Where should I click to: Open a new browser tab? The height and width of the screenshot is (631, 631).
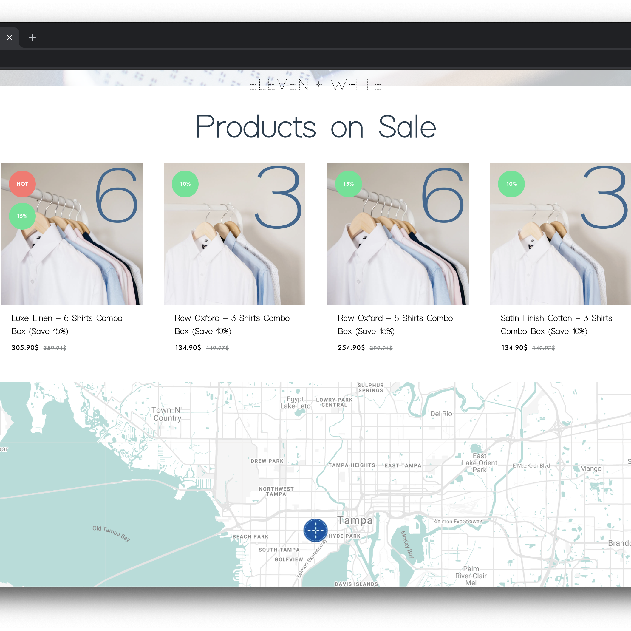[x=32, y=38]
